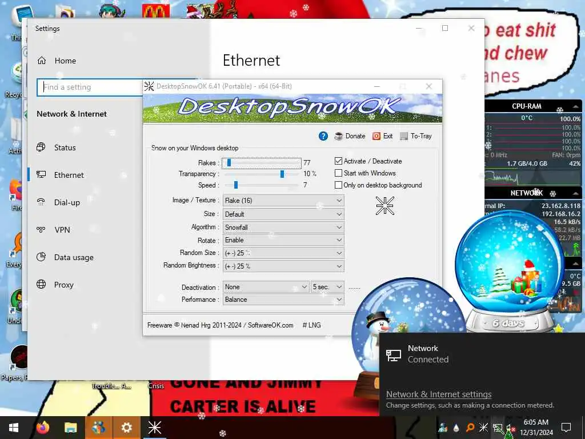Image resolution: width=585 pixels, height=439 pixels.
Task: Click the Network Connected entry in flyout
Action: pos(482,354)
